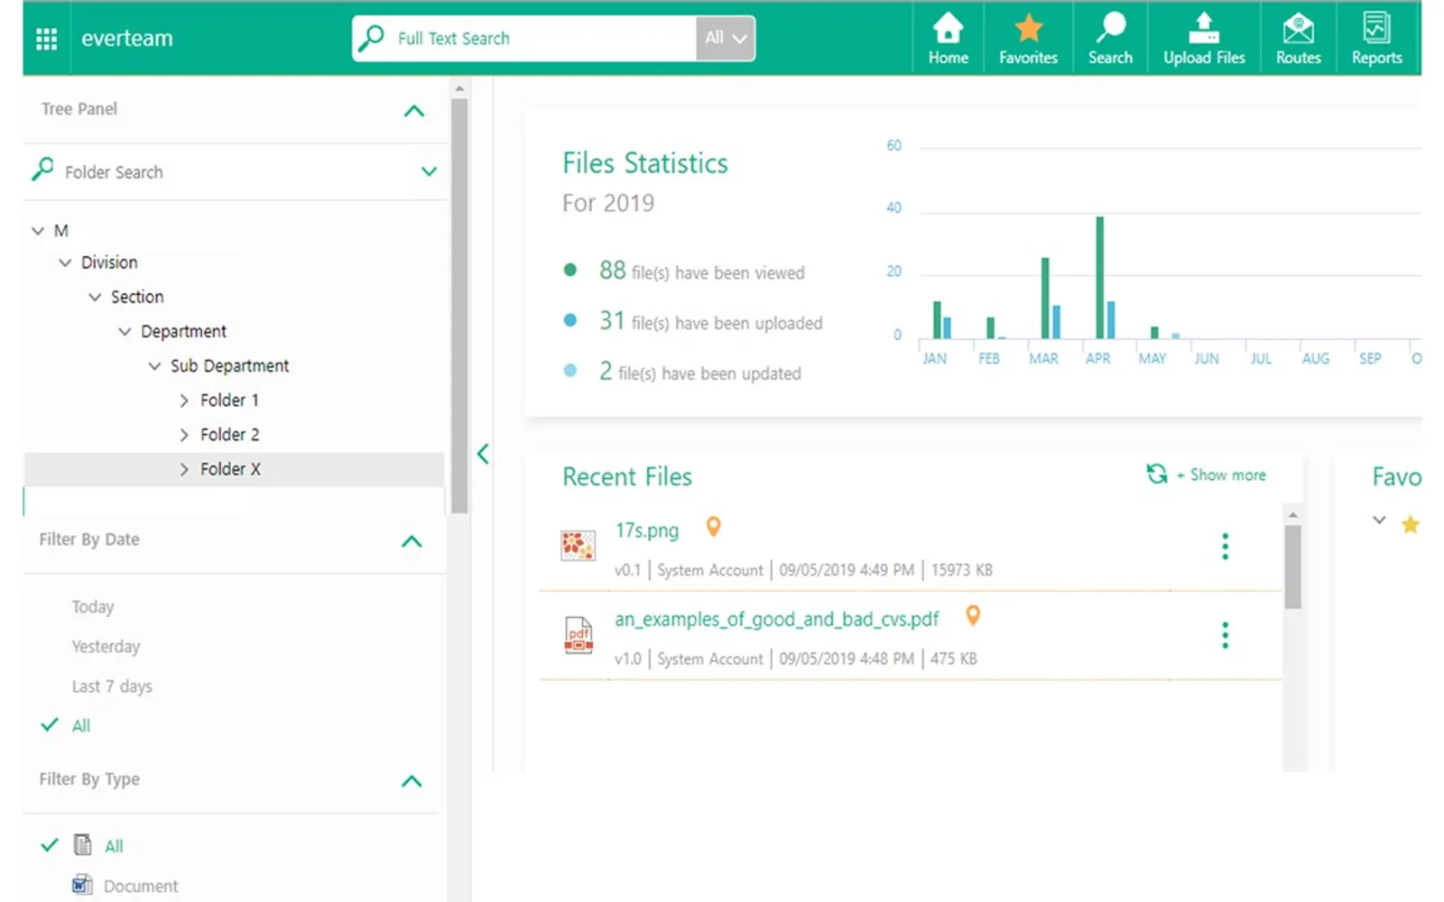Click location pin next to 17s.png
Image resolution: width=1444 pixels, height=902 pixels.
click(x=713, y=527)
